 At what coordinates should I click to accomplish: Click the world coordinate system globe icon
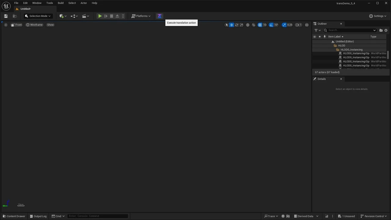coord(248,25)
